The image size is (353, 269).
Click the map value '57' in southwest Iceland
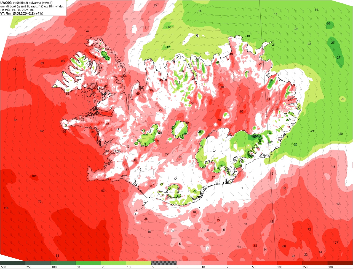click(127, 170)
